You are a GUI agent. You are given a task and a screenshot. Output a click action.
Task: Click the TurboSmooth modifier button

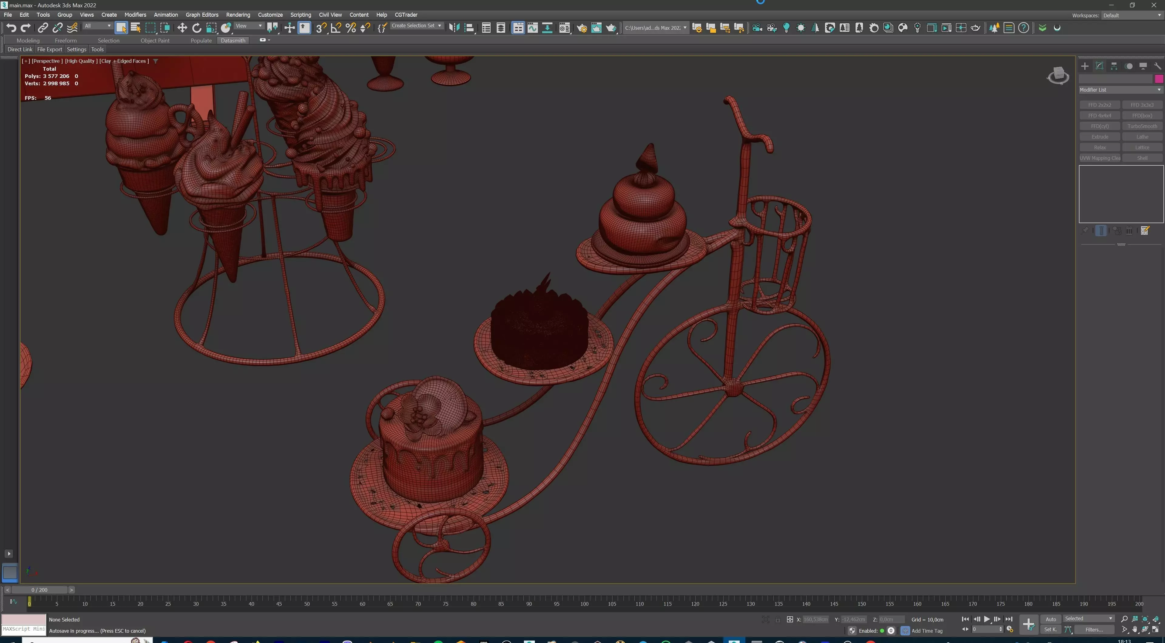coord(1142,126)
